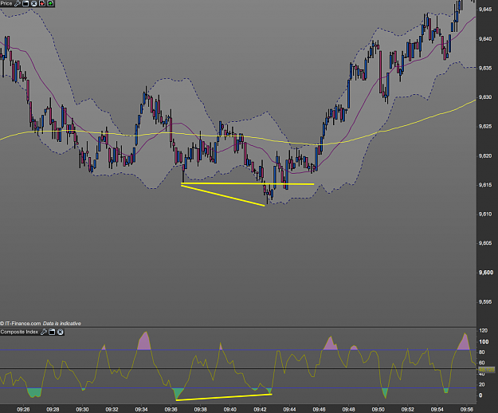Open Composite Index settings wrench icon
Viewport: 498px width, 413px height.
[x=44, y=332]
